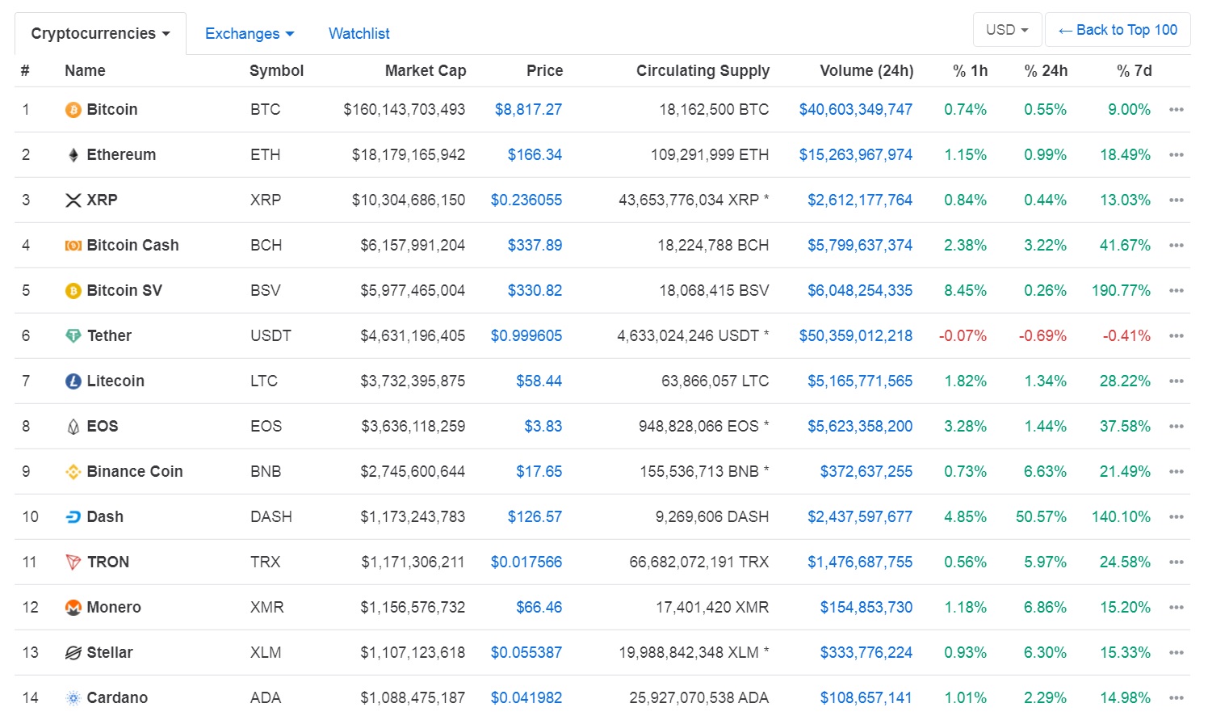Click the TRON logo icon

click(73, 562)
